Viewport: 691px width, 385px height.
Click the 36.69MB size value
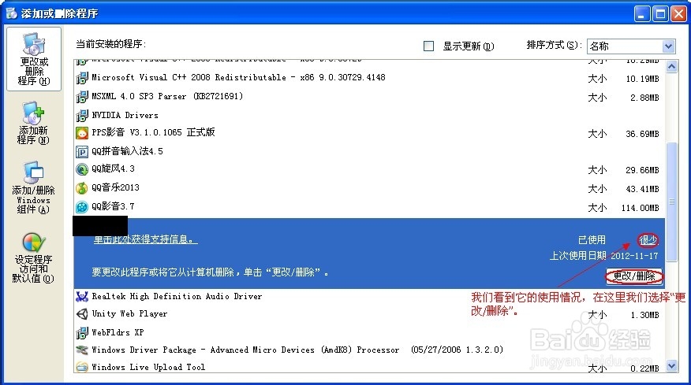pos(643,134)
